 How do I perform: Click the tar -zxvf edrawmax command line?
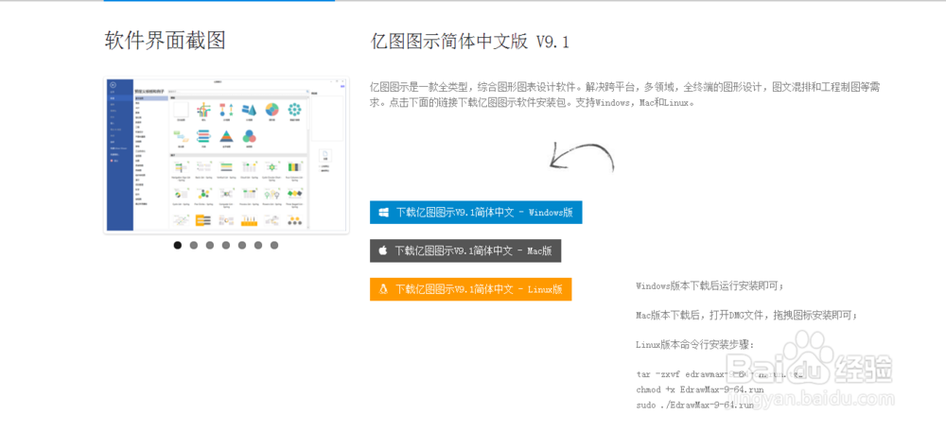[720, 373]
